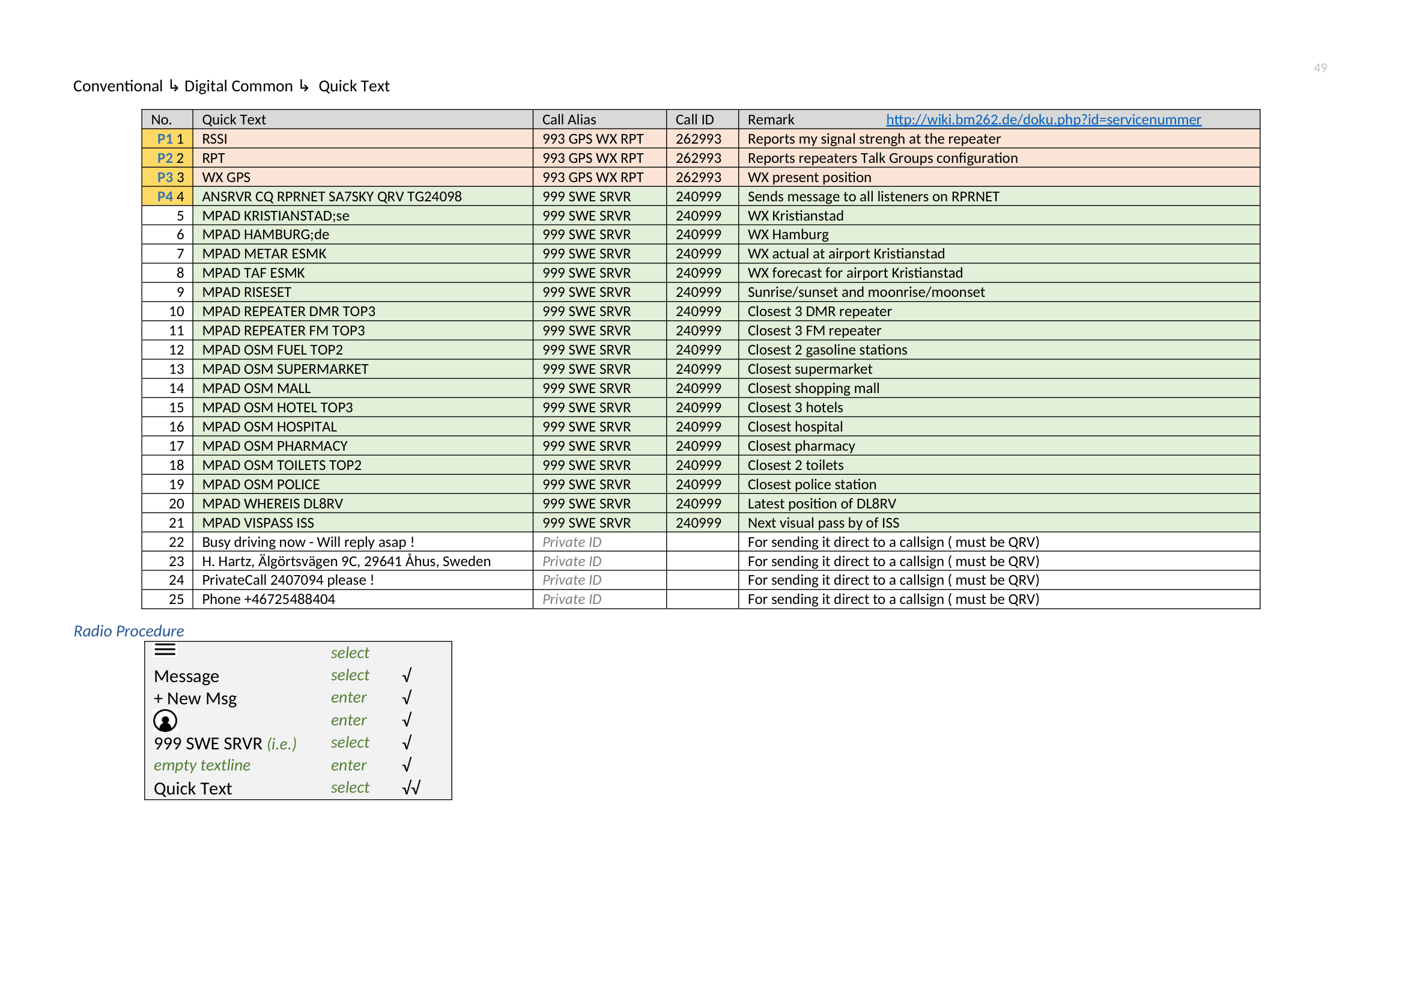Select 'ANSRVR CQ RPRNET SA7SKY QRV TG24098' cell

click(362, 197)
